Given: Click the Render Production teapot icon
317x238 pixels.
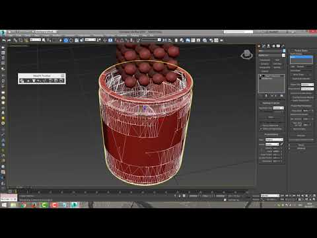Looking at the screenshot, I should pyautogui.click(x=221, y=40).
